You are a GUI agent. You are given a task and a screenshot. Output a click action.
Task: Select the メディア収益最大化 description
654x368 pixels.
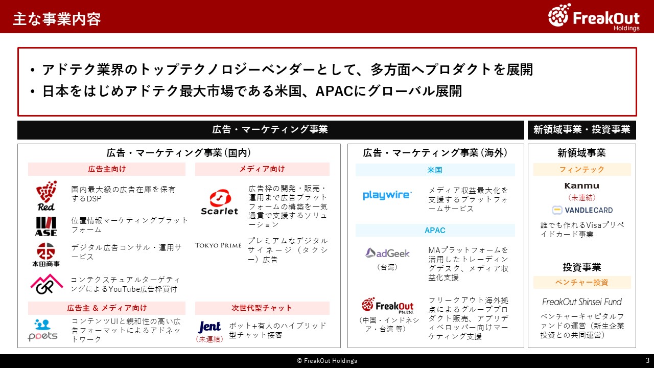[469, 199]
